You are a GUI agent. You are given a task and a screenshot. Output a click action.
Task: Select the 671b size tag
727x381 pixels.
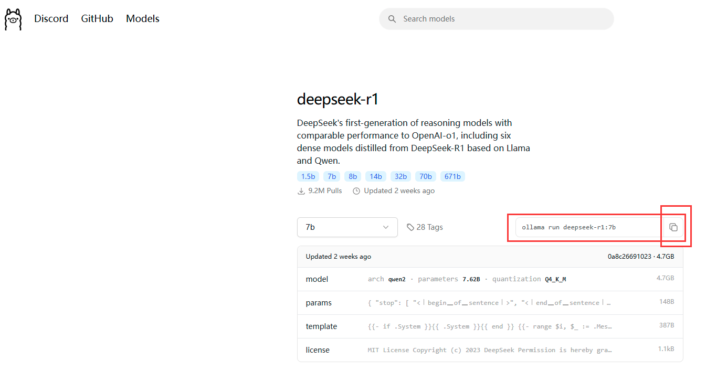[452, 176]
